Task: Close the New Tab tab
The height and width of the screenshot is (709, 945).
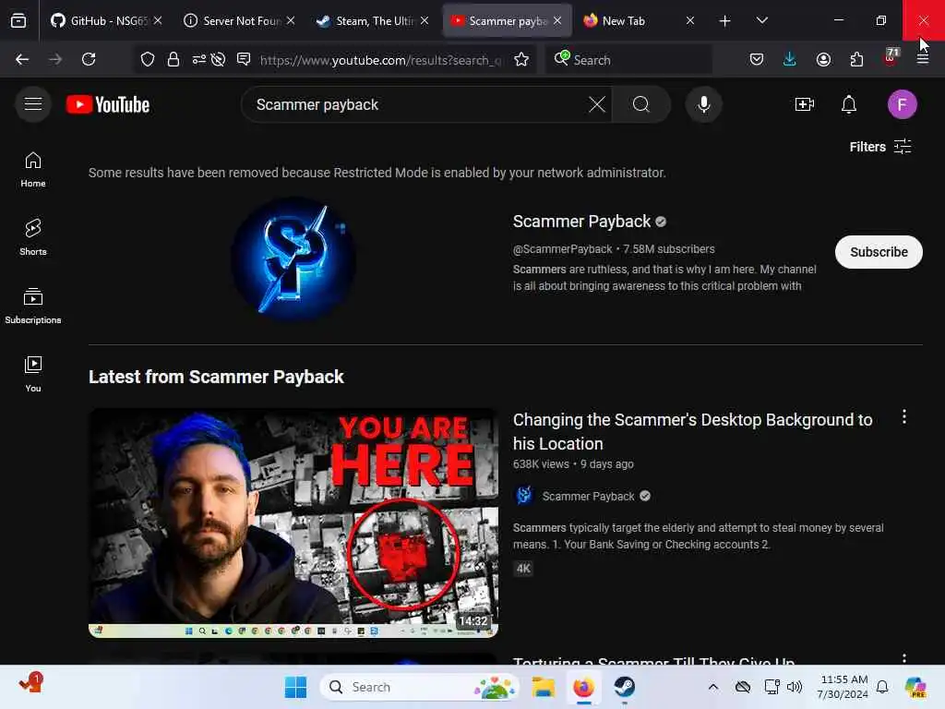Action: tap(690, 20)
